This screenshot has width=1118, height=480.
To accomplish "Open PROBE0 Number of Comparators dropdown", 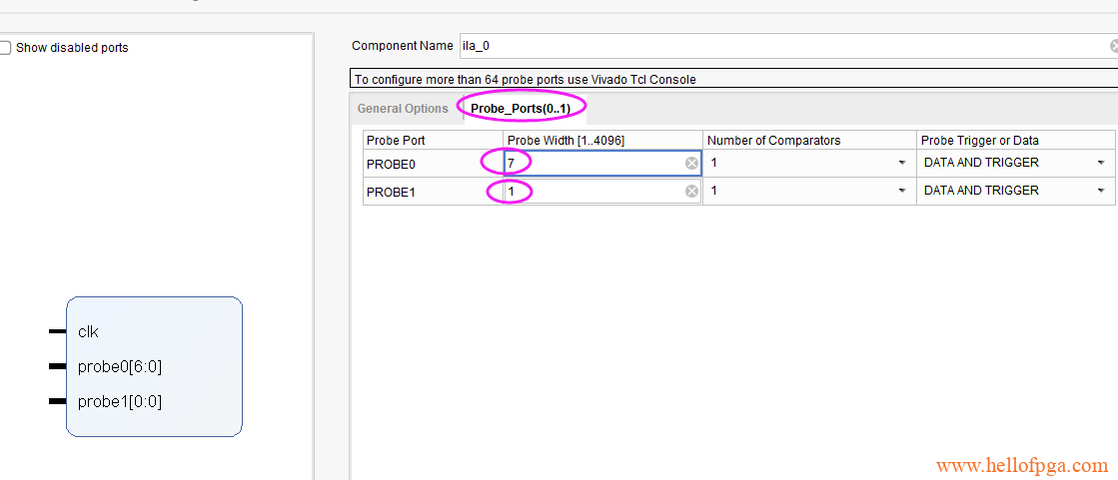I will coord(809,163).
